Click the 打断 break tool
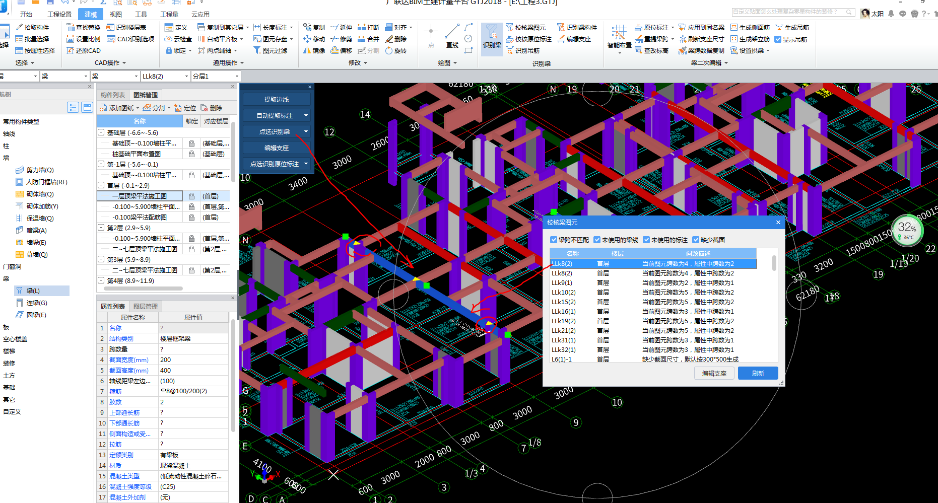938x503 pixels. [x=369, y=27]
